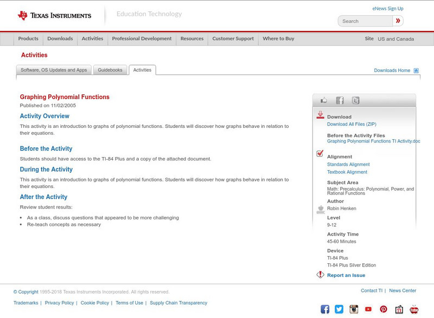Open TI Facebook page from footer
The image size is (434, 318).
pyautogui.click(x=325, y=309)
